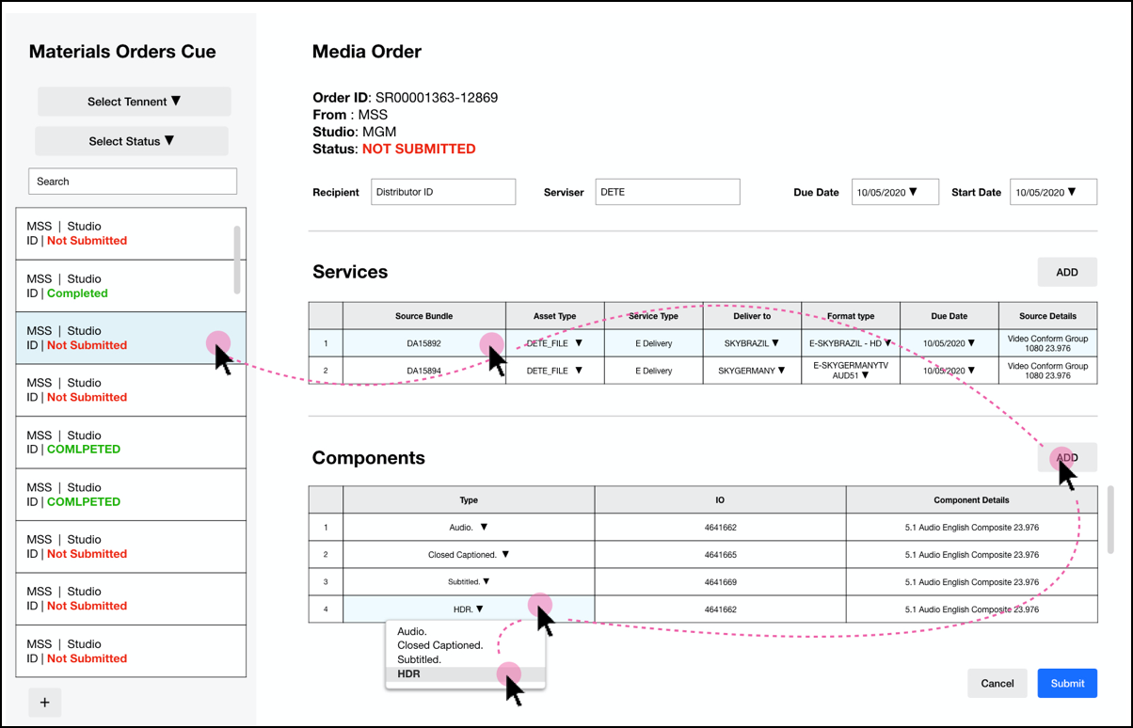The image size is (1133, 728).
Task: Open Deliver to dropdown showing SKYGERMANY
Action: click(x=752, y=371)
